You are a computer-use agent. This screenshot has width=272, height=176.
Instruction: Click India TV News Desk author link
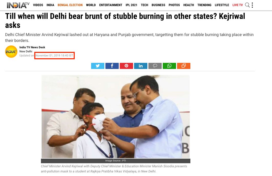tap(32, 47)
